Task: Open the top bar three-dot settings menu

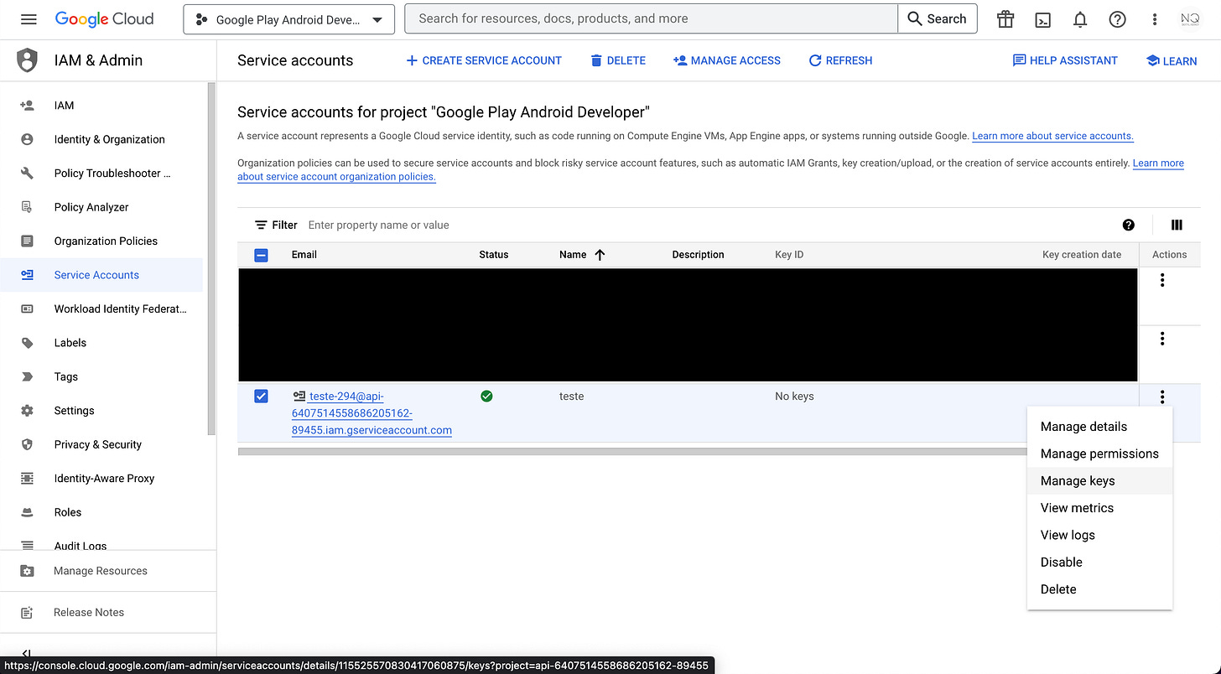Action: tap(1155, 19)
